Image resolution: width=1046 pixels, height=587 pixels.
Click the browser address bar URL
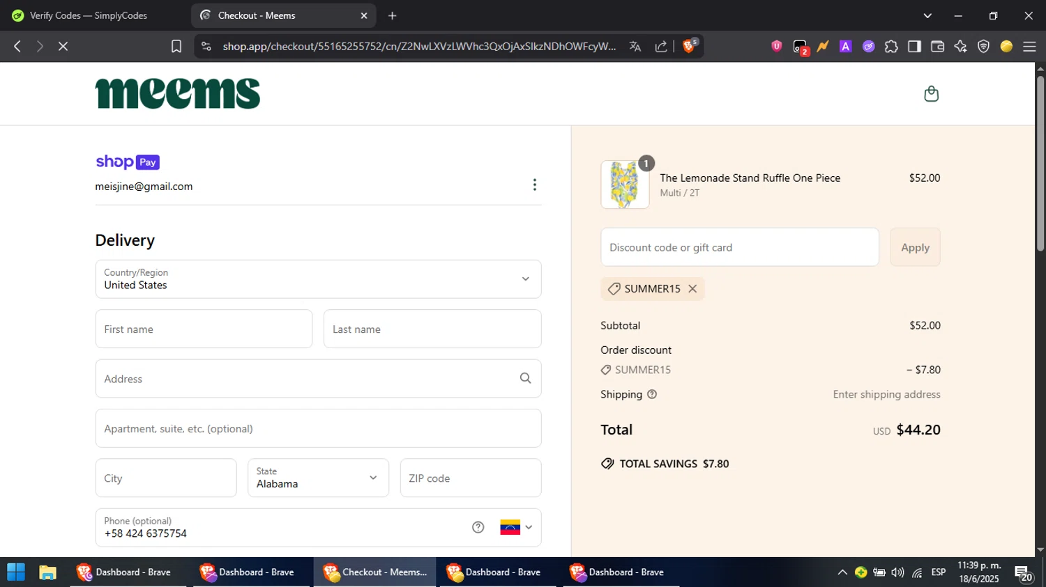coord(419,46)
